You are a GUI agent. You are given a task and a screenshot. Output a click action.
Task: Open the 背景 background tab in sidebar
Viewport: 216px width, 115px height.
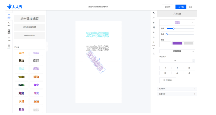[x=9, y=31]
